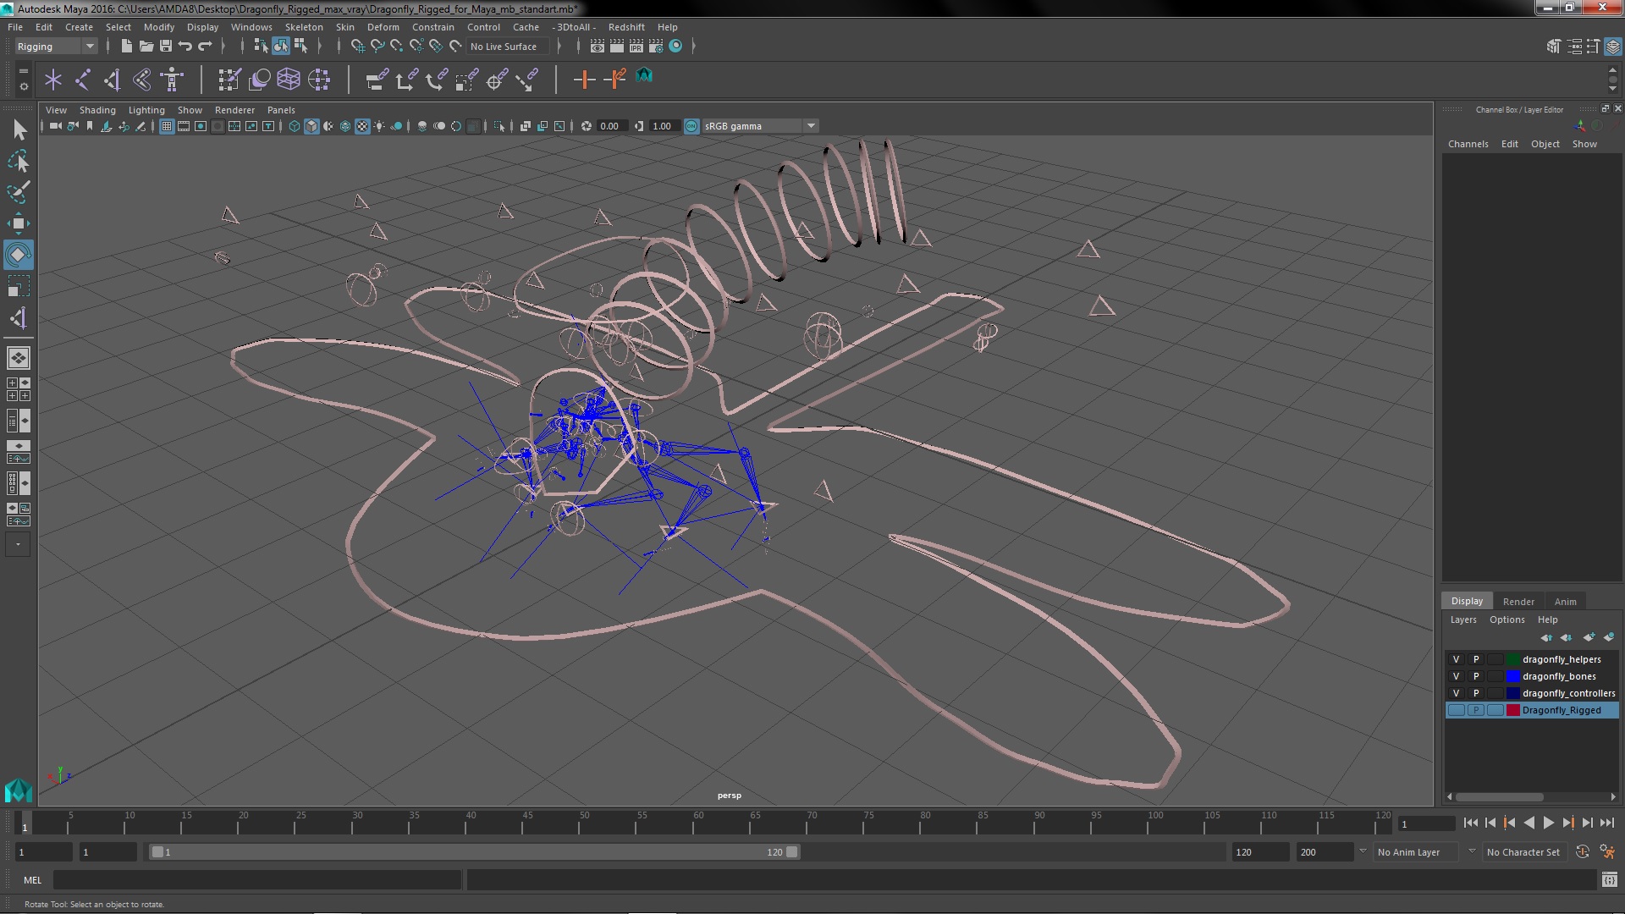The width and height of the screenshot is (1625, 914).
Task: Toggle visibility V of dragonfly_controllers layer
Action: [x=1456, y=693]
